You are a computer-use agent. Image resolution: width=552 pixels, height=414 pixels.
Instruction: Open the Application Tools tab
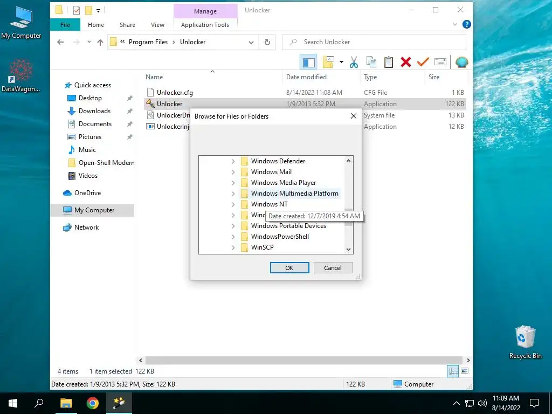tap(205, 25)
